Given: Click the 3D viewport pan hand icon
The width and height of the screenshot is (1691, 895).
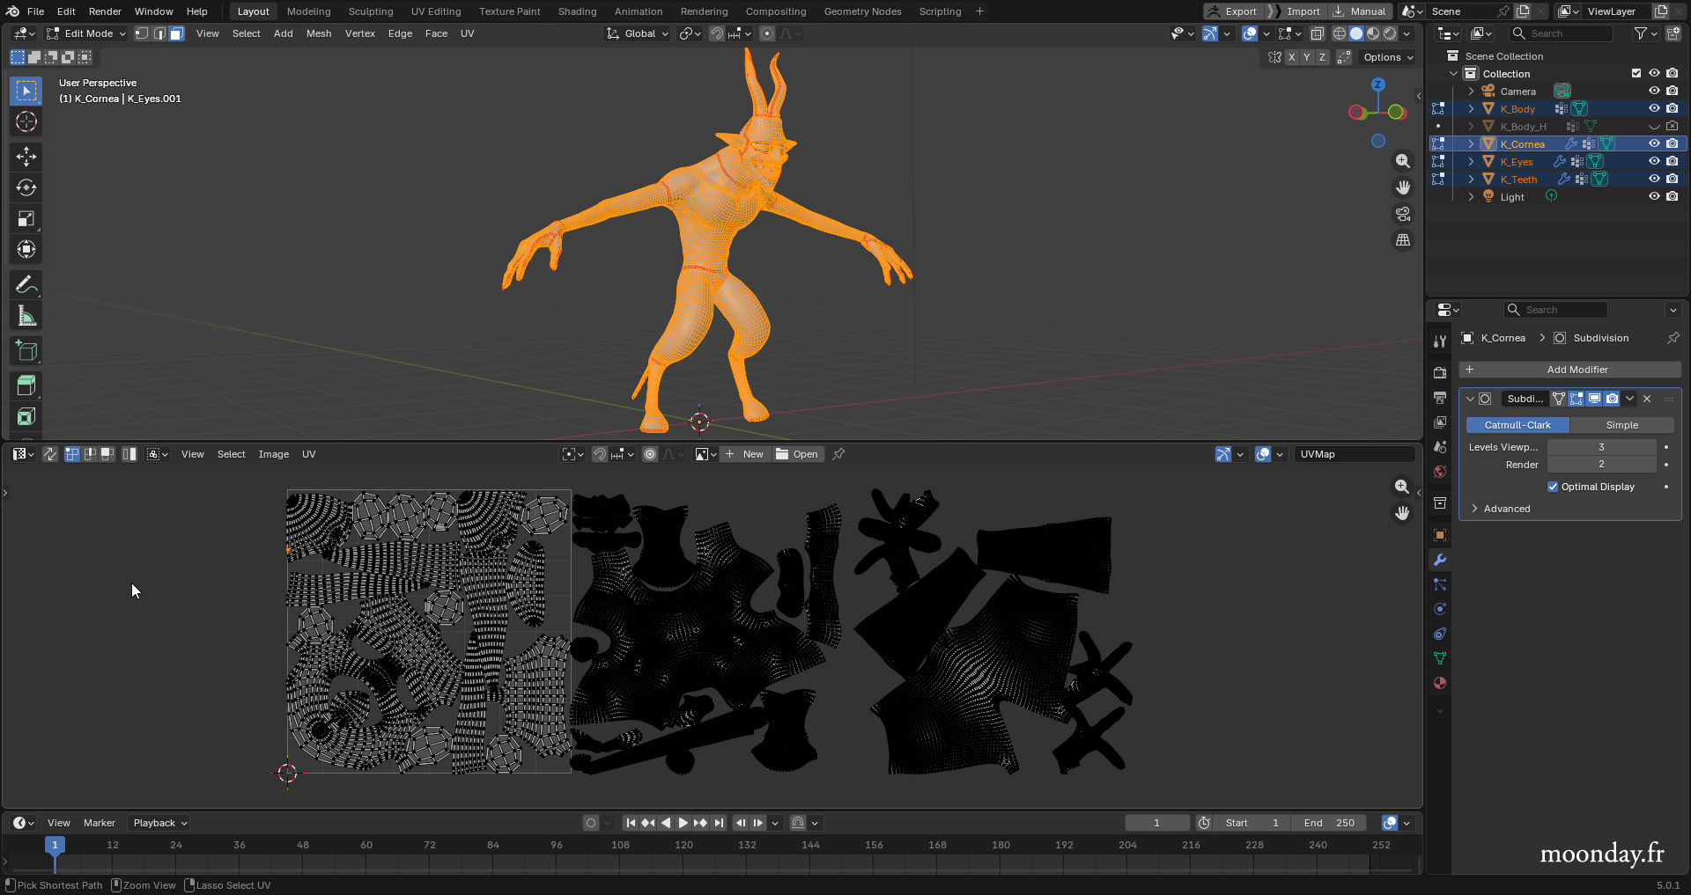Looking at the screenshot, I should pos(1403,187).
